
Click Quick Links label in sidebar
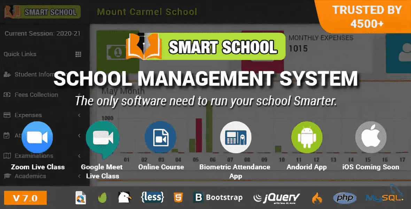tap(20, 54)
